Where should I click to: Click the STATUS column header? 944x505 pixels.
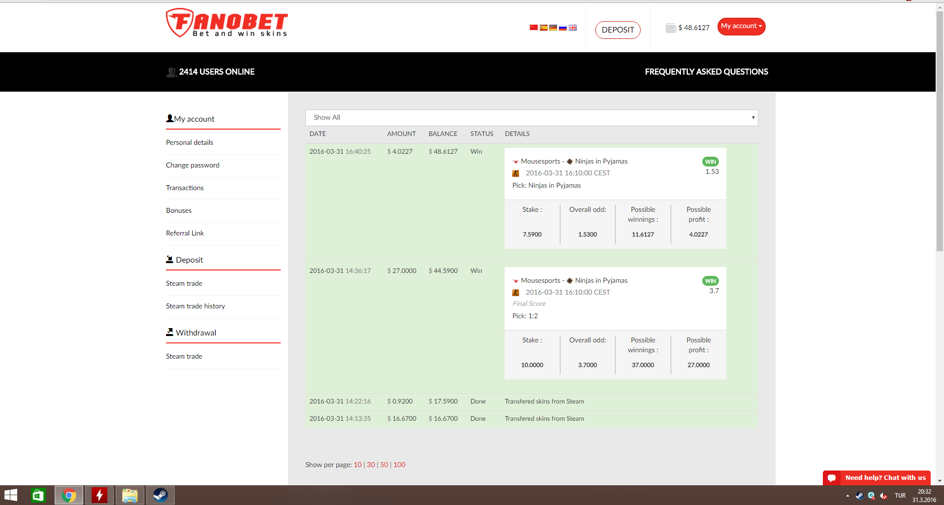coord(482,134)
